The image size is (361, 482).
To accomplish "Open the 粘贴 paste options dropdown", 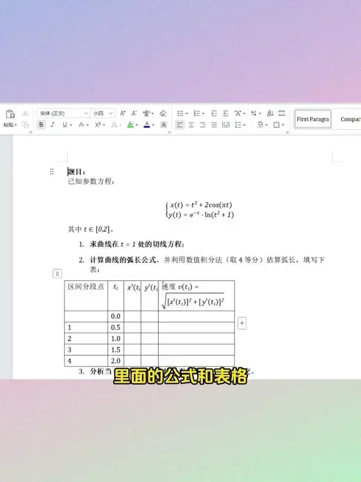I will [10, 125].
